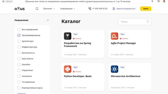Click the date line on Python card
Screen dimensions: 168x94
click(75, 88)
